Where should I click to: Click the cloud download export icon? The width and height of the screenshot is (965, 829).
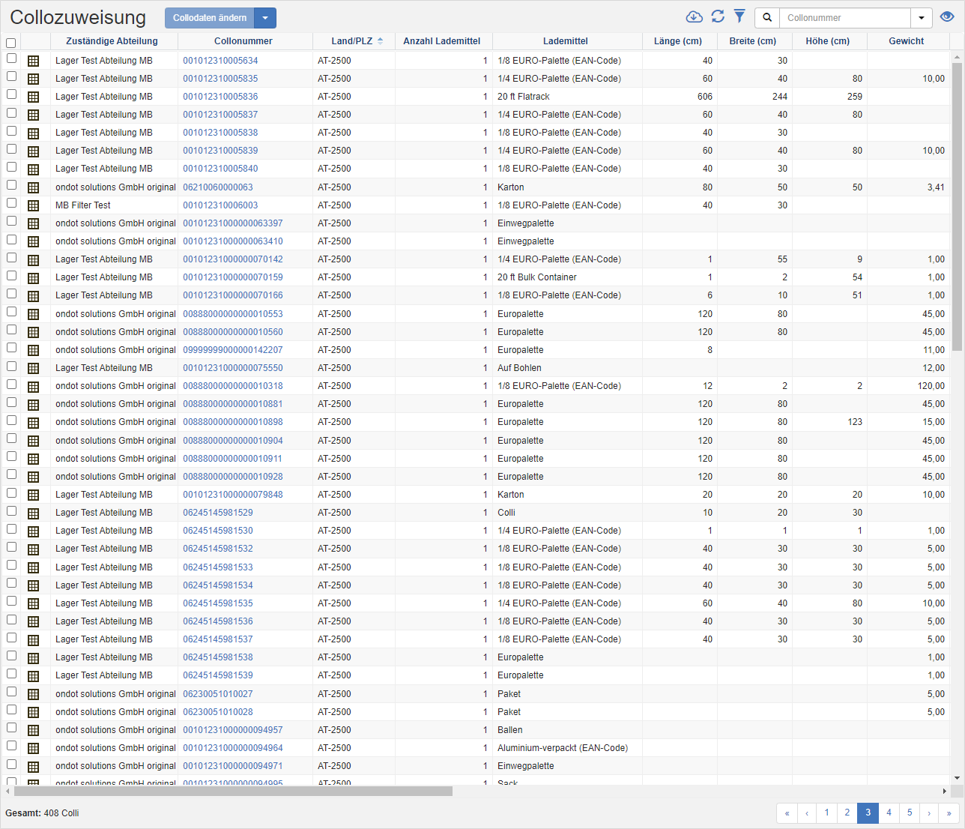694,17
